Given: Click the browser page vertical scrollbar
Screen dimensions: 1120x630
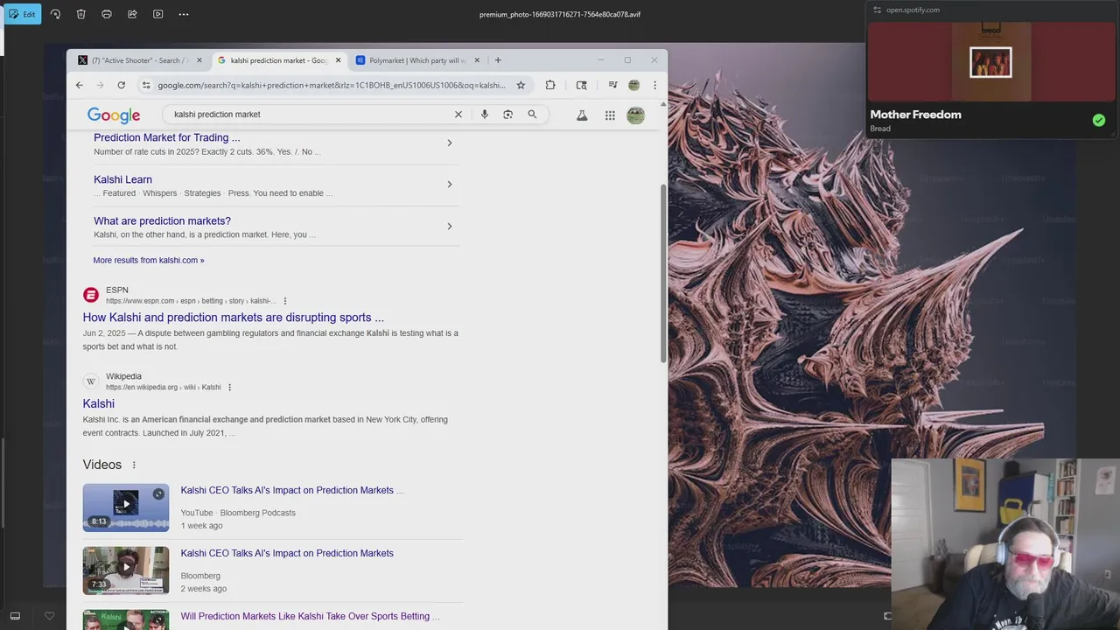Looking at the screenshot, I should pyautogui.click(x=663, y=273).
